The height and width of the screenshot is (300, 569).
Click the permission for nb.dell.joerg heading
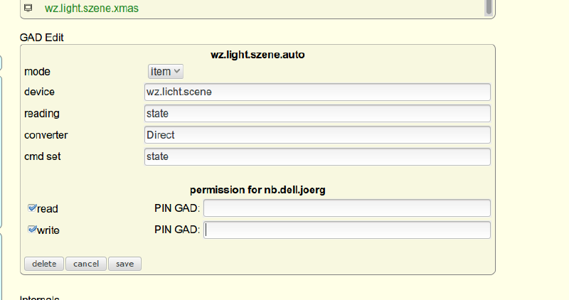257,190
